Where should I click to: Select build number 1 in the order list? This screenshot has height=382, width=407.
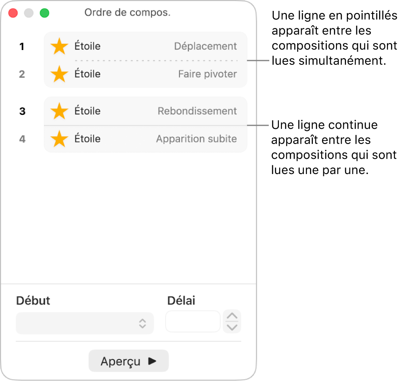22,46
